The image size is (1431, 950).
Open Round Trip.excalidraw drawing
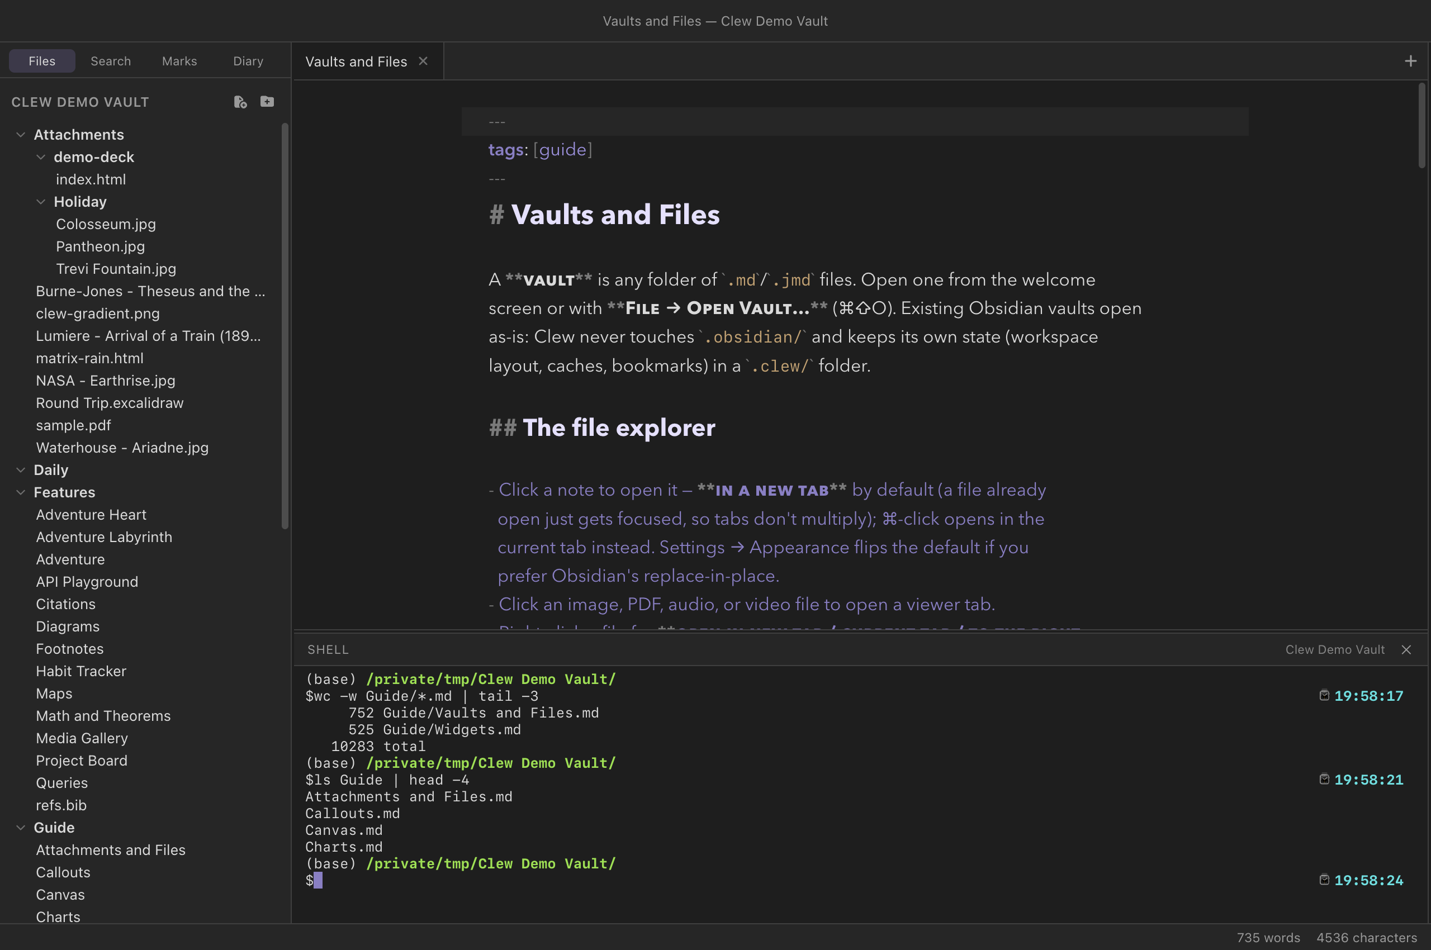110,403
